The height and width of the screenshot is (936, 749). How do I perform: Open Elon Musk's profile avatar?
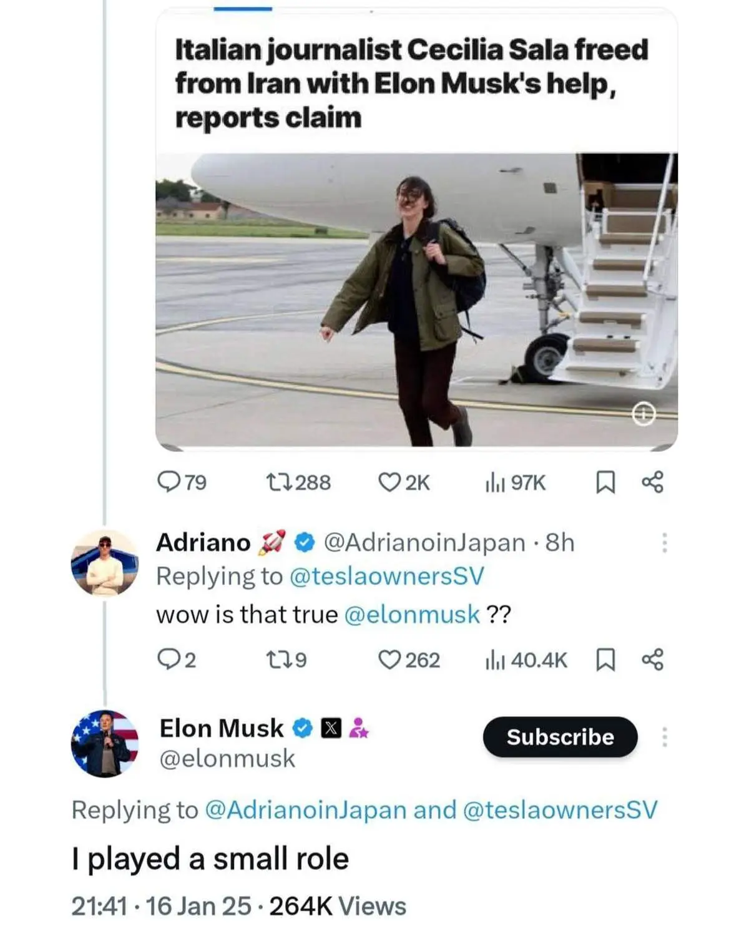[105, 743]
